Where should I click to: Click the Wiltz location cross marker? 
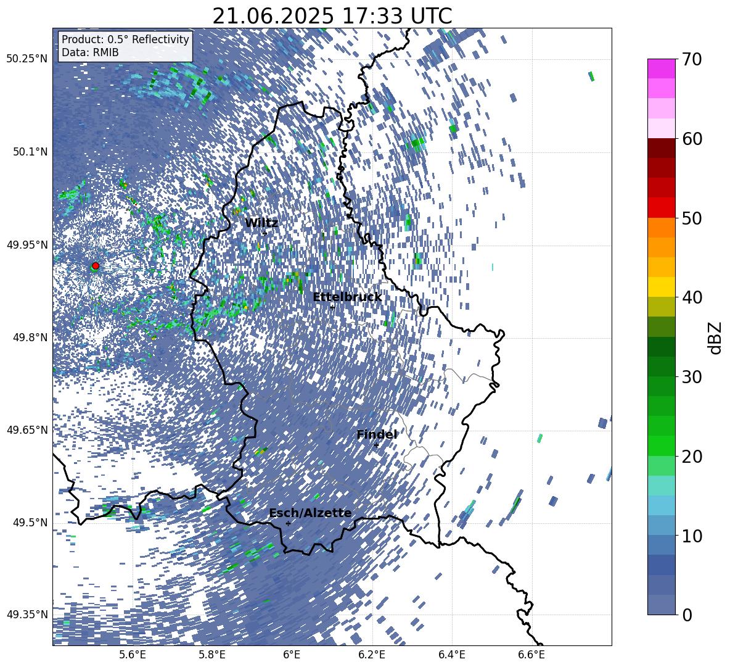pos(265,233)
